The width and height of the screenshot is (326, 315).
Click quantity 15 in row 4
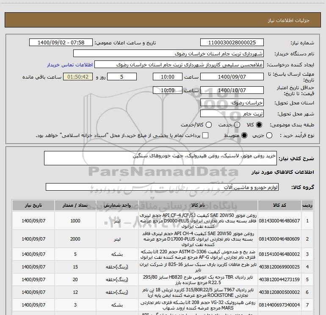tap(75, 267)
